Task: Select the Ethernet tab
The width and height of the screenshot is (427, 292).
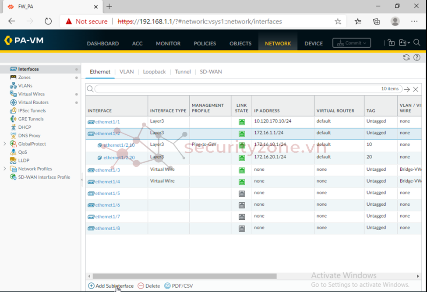Action: (100, 71)
